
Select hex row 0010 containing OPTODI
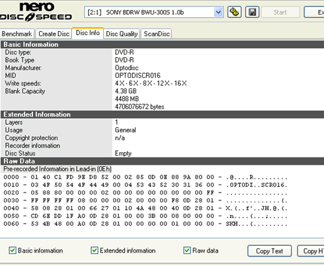point(145,185)
